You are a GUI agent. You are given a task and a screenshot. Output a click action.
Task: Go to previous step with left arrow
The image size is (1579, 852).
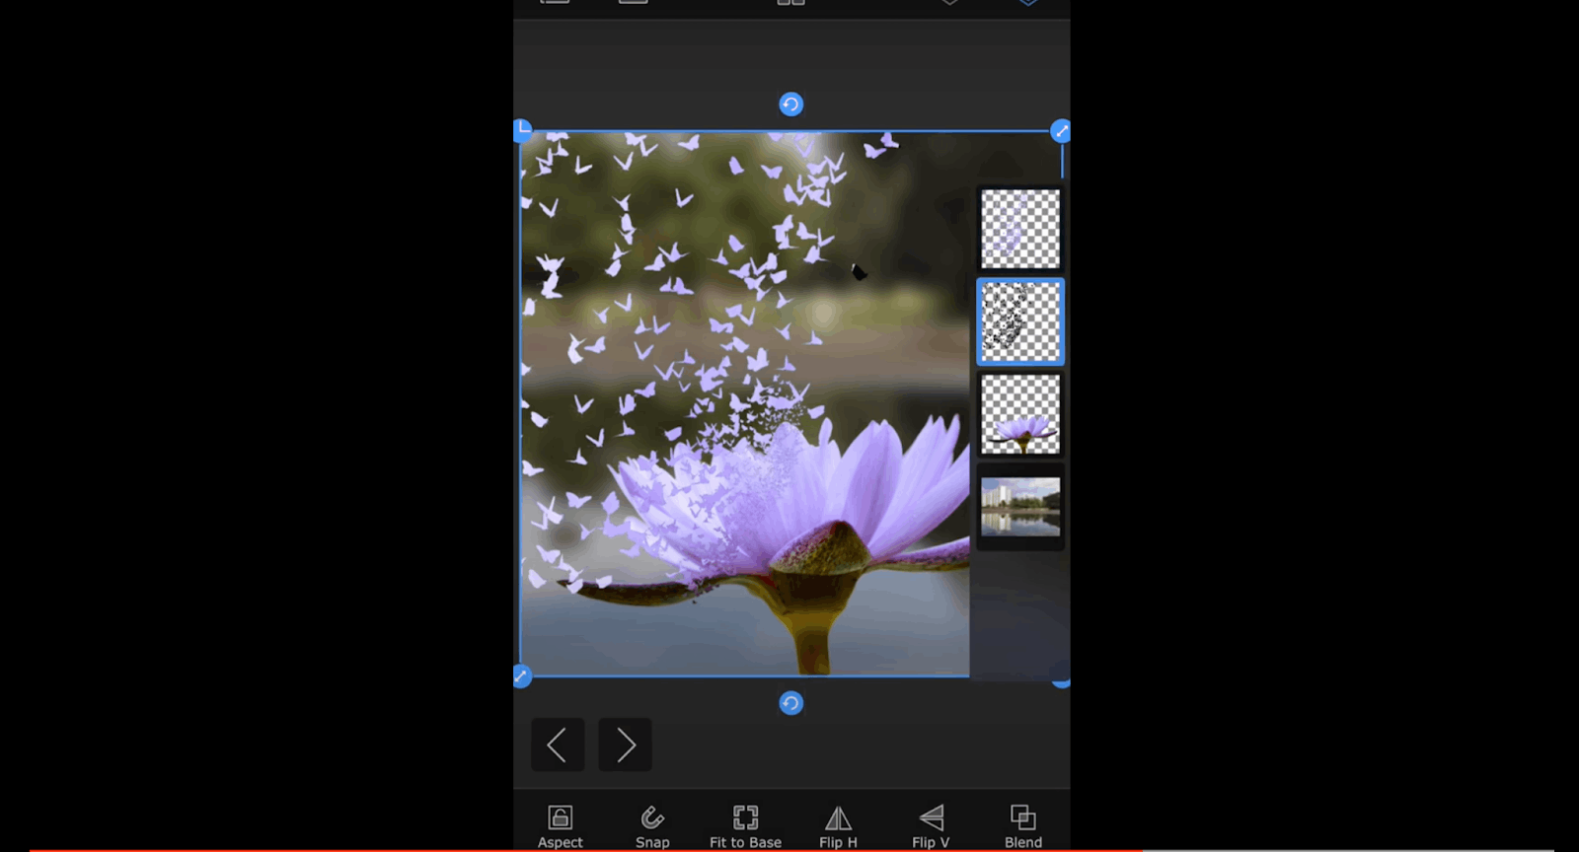pos(558,745)
